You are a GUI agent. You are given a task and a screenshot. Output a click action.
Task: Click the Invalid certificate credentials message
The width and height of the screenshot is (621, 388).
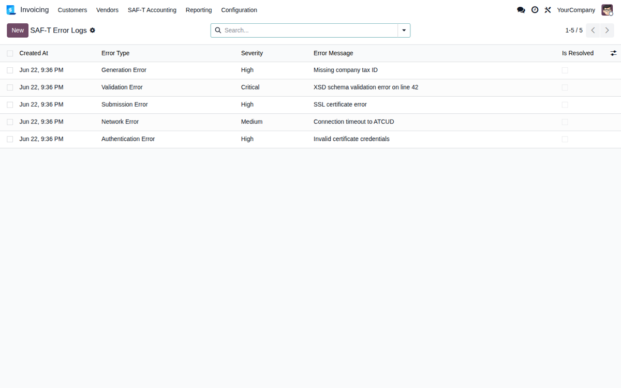(x=351, y=139)
